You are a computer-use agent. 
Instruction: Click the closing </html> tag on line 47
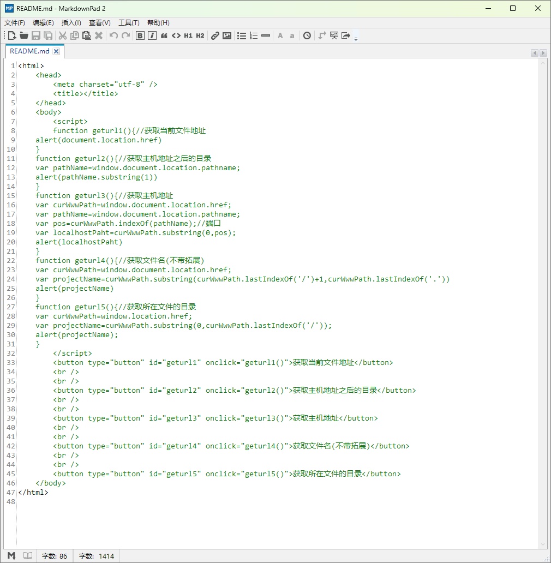click(x=33, y=492)
